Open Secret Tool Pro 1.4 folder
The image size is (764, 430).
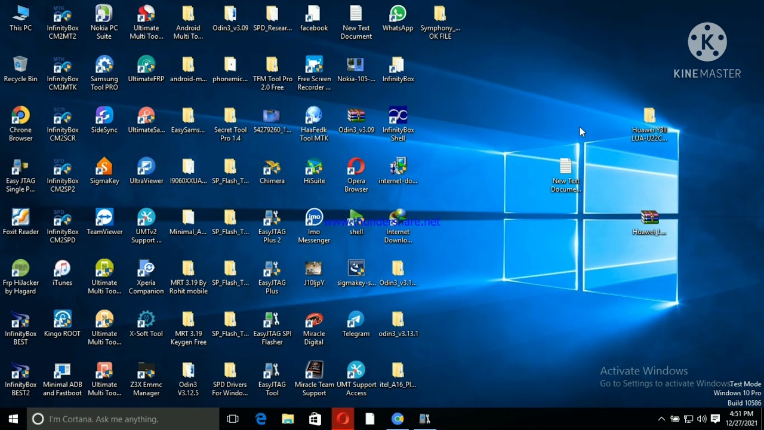(x=230, y=125)
